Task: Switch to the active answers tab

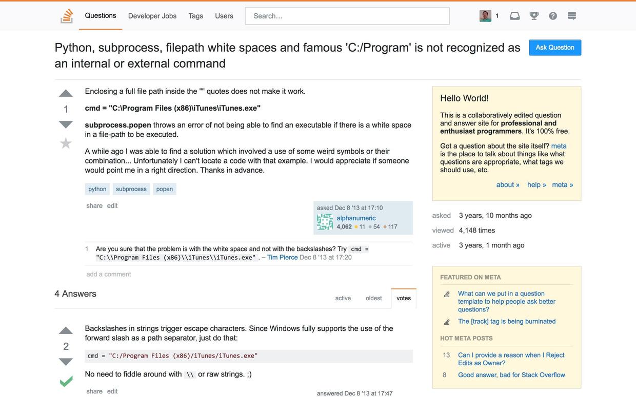Action: [343, 298]
